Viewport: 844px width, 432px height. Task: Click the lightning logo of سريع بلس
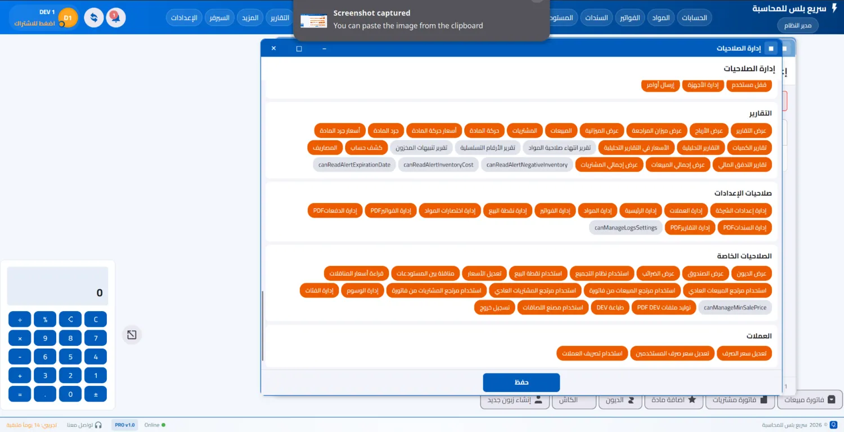click(x=834, y=8)
